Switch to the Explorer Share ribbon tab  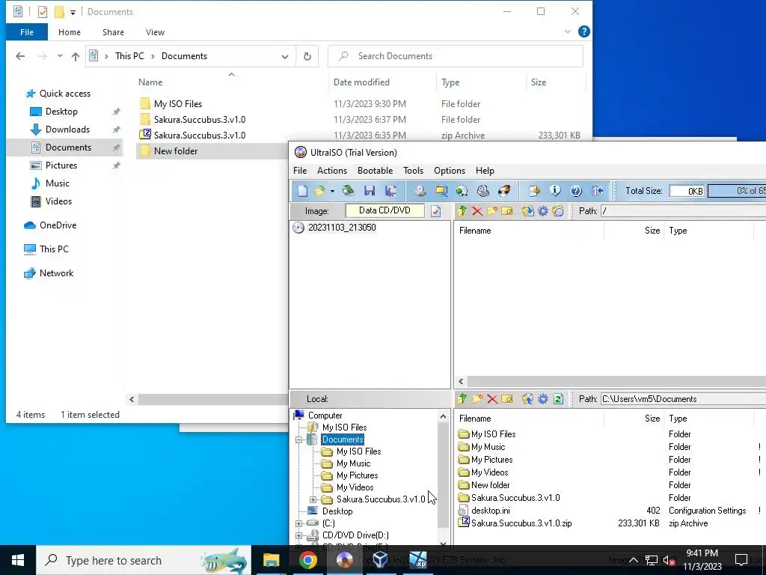coord(113,32)
